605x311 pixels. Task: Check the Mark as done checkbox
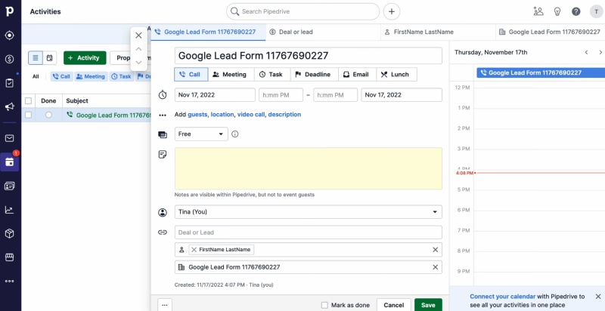pyautogui.click(x=324, y=305)
